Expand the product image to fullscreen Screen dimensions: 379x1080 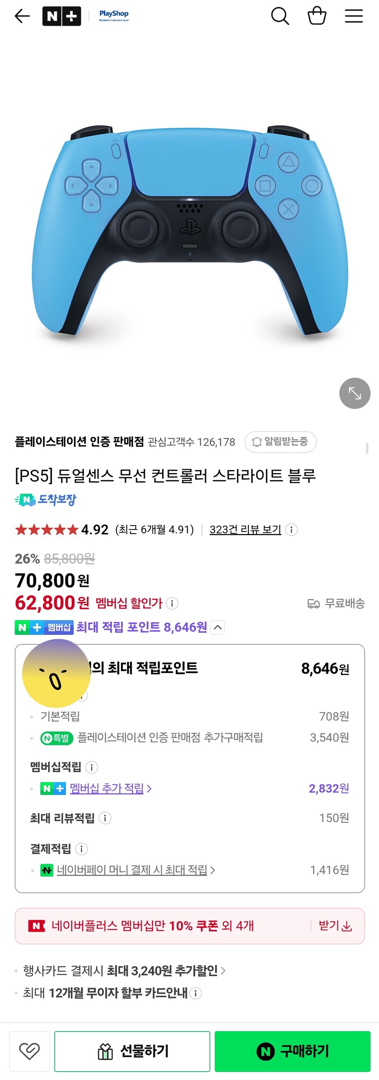354,394
